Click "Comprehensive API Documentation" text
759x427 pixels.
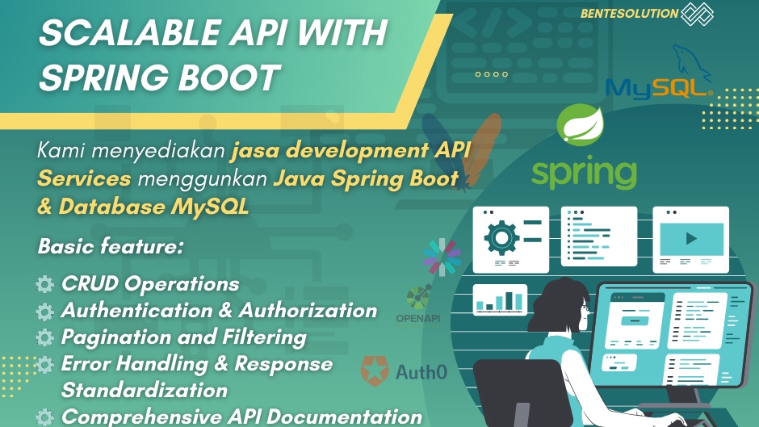click(x=241, y=417)
